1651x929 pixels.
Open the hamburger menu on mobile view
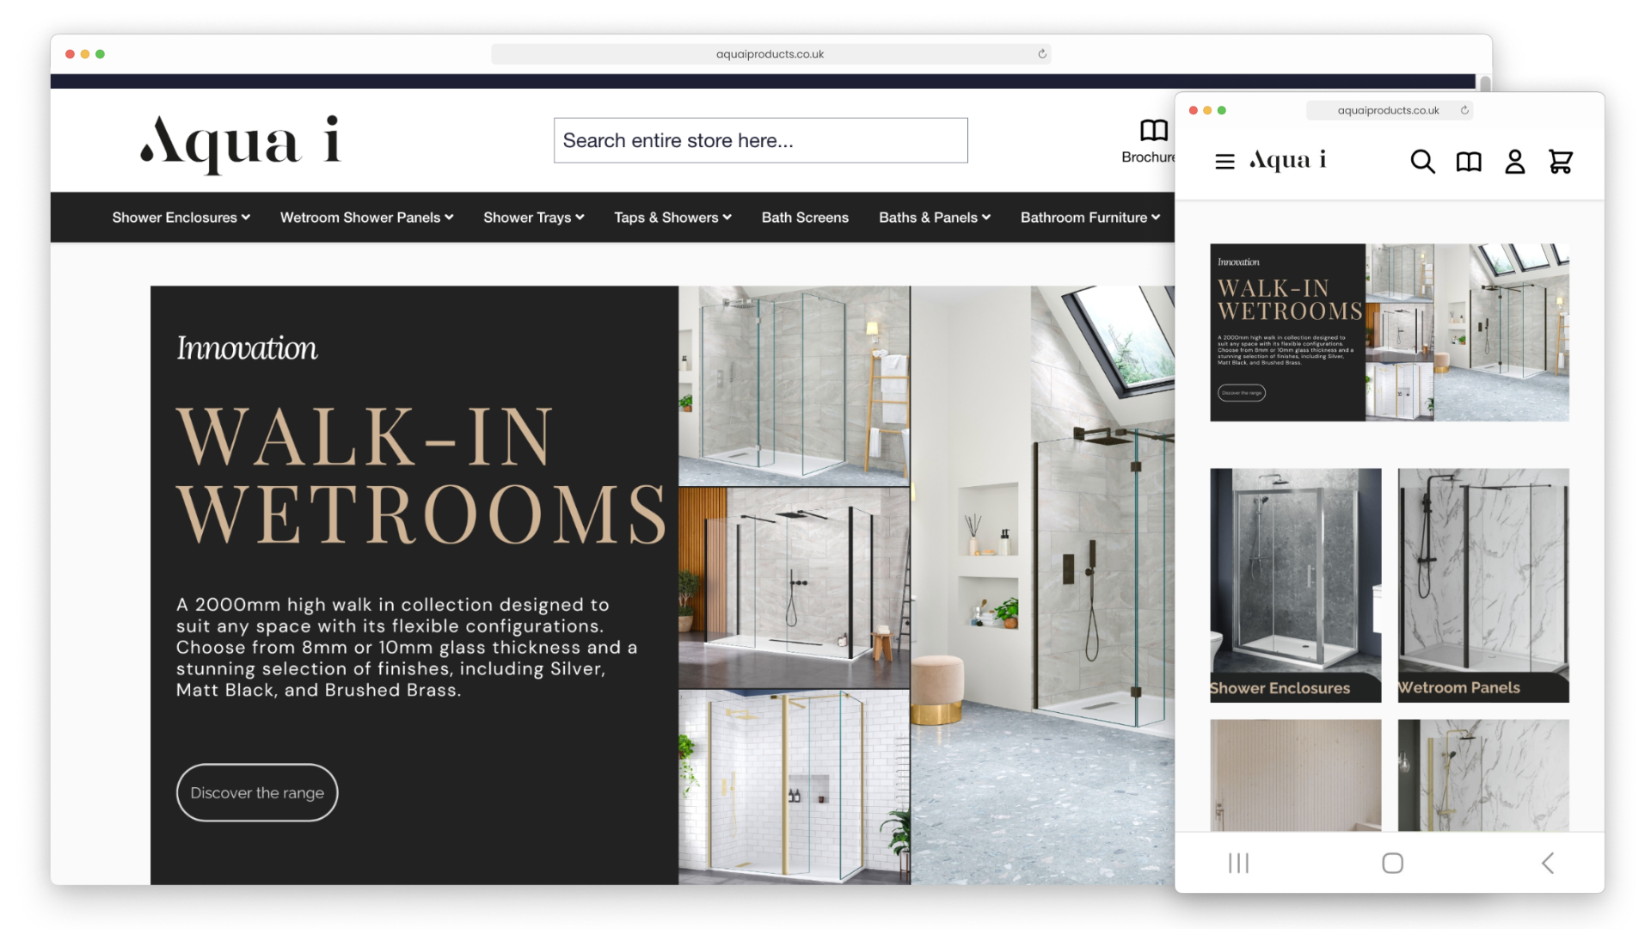1224,161
